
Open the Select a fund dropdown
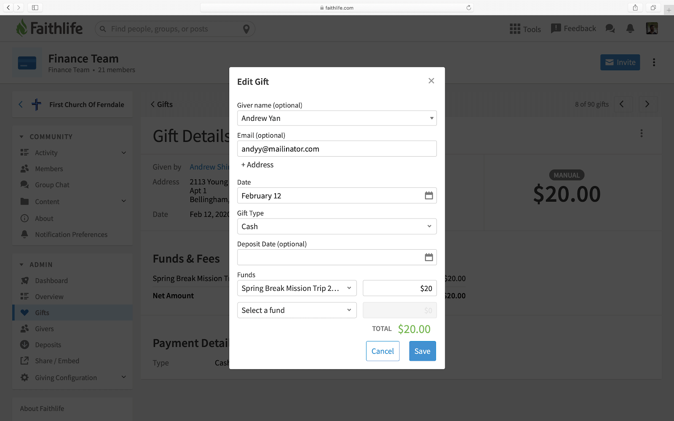(x=297, y=310)
